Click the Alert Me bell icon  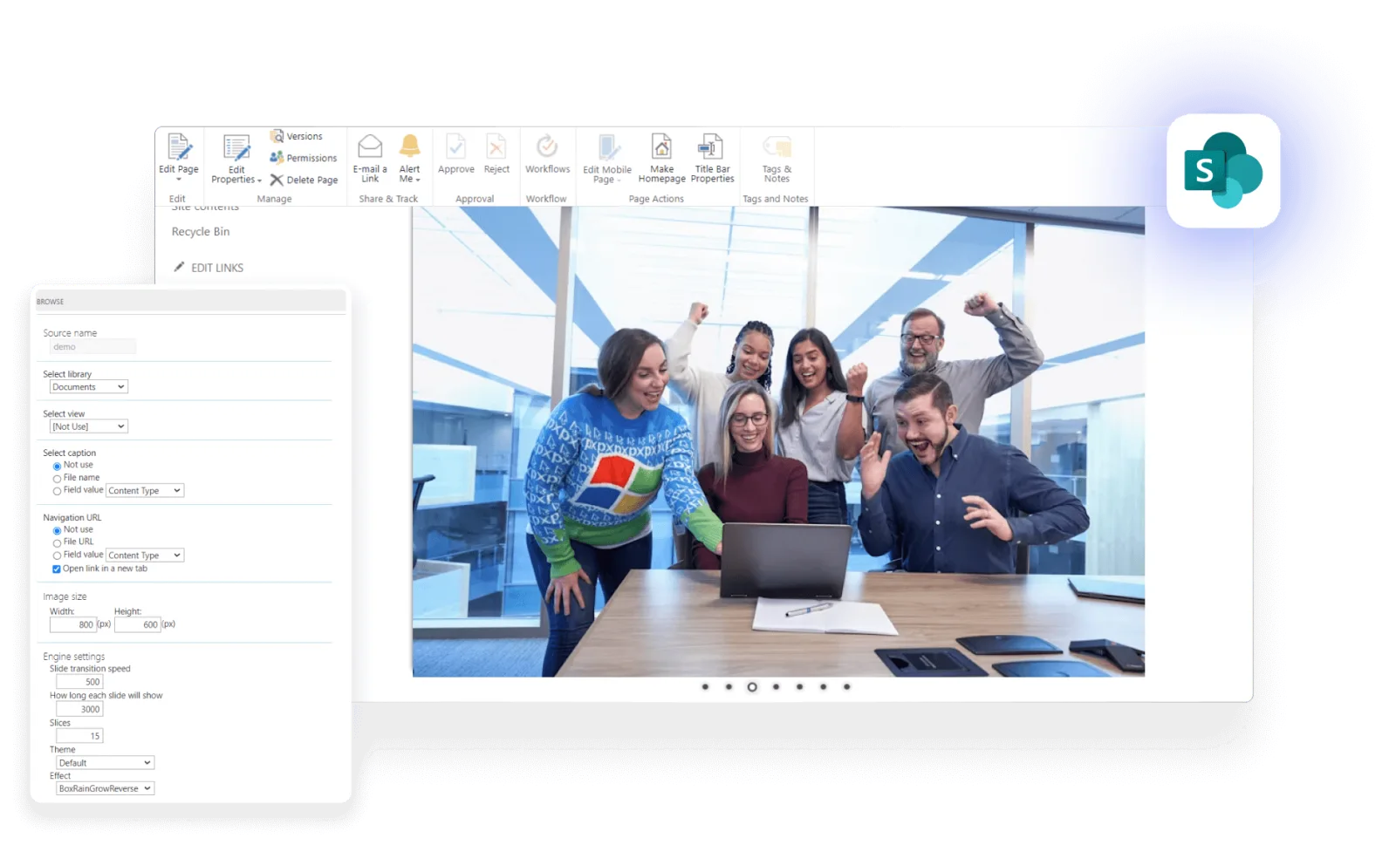pos(409,146)
